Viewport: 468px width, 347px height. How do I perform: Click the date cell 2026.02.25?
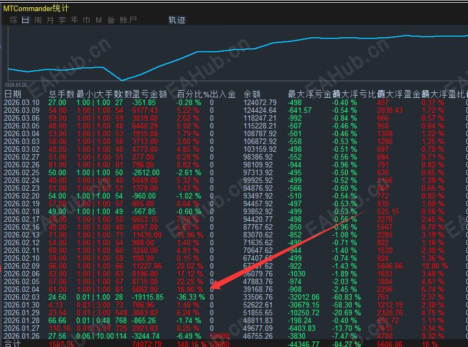click(22, 173)
